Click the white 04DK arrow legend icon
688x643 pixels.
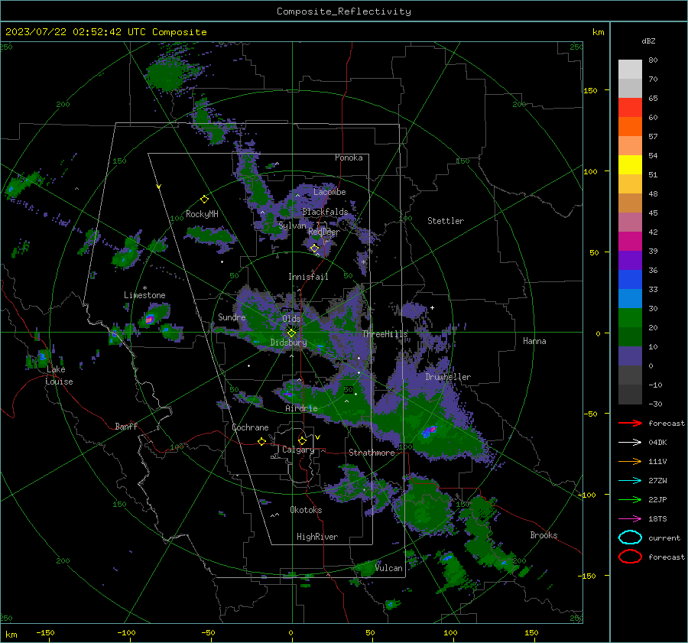630,443
